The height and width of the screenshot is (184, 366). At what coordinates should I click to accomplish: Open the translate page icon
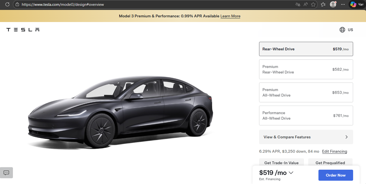click(298, 4)
